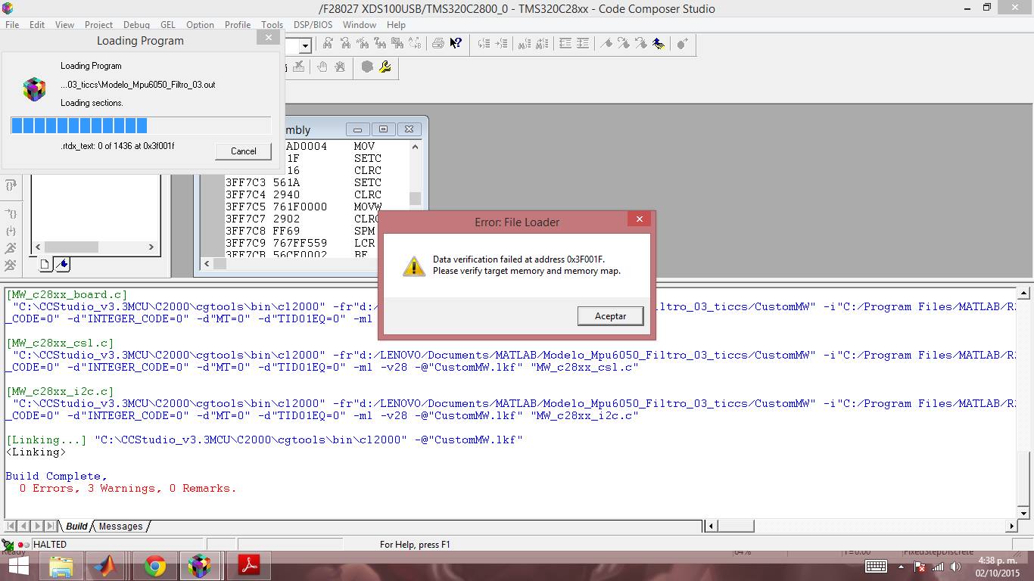Click the run-to-cursor braces icon on left toolbar
Viewport: 1034px width, 581px height.
(11, 214)
